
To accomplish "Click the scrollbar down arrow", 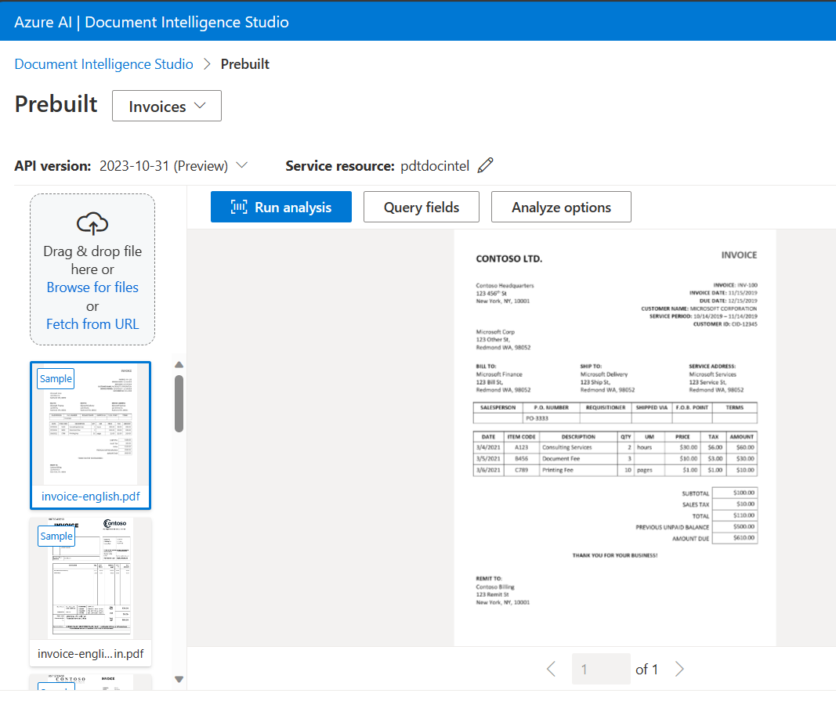I will click(179, 679).
